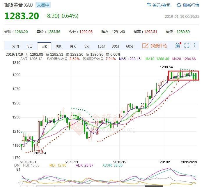Open the 策 strategy icon

tap(178, 46)
